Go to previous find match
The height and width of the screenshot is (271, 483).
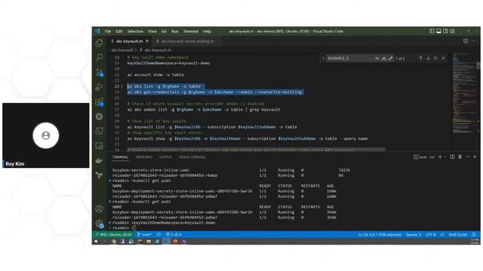pyautogui.click(x=420, y=58)
